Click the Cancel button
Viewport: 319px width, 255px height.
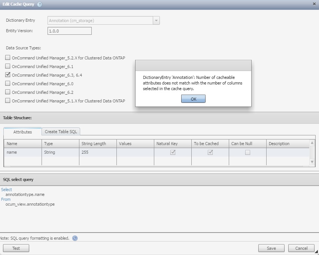[x=301, y=248]
